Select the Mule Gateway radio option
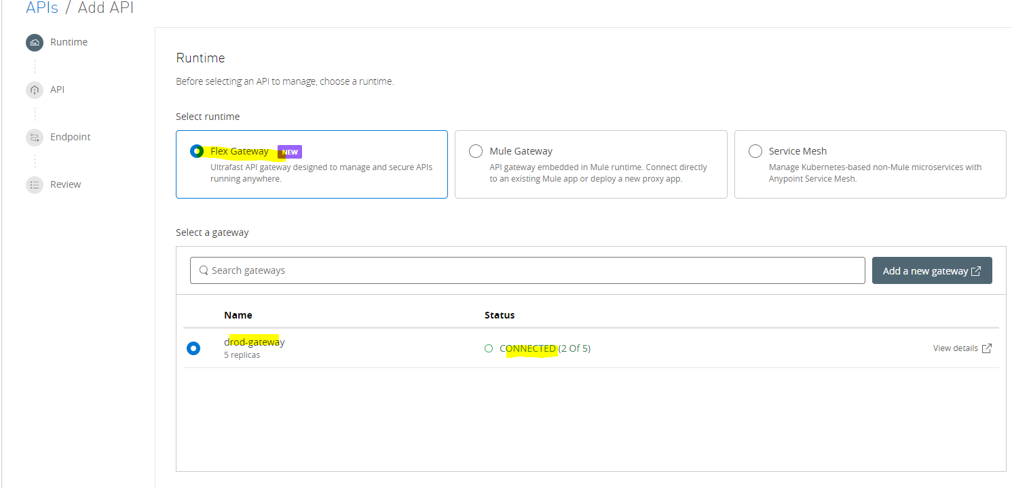 476,151
